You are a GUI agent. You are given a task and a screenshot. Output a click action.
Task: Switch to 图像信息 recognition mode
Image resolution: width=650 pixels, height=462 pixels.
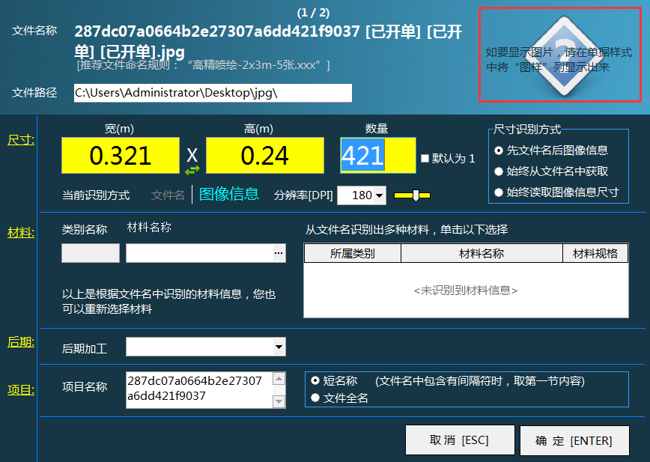coord(229,194)
